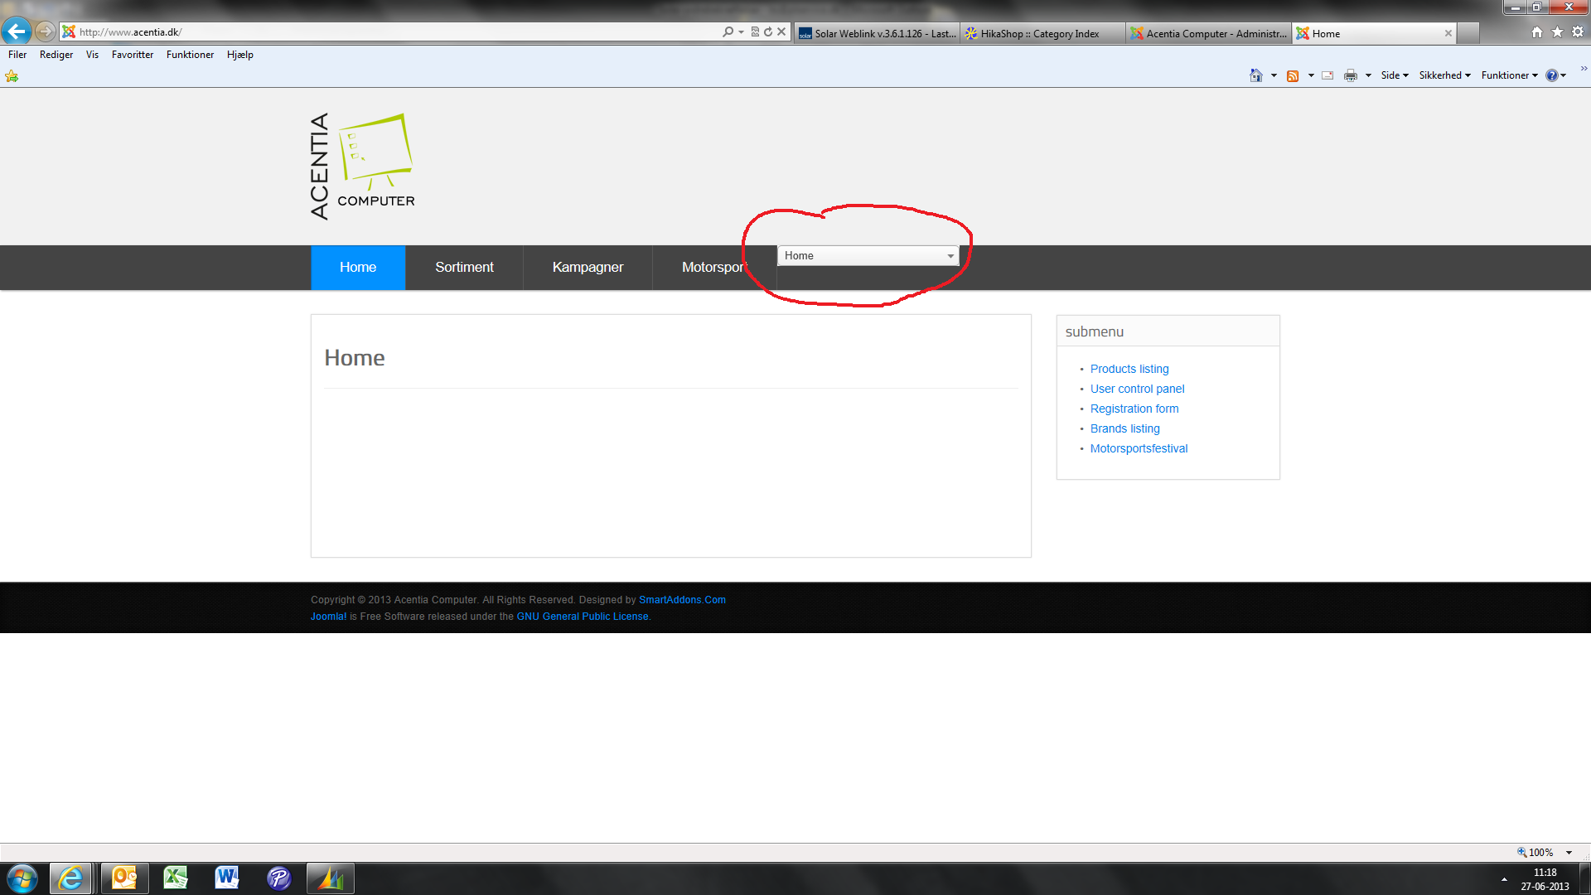Screen dimensions: 1591x895
Task: Click the address bar URL field
Action: [398, 31]
